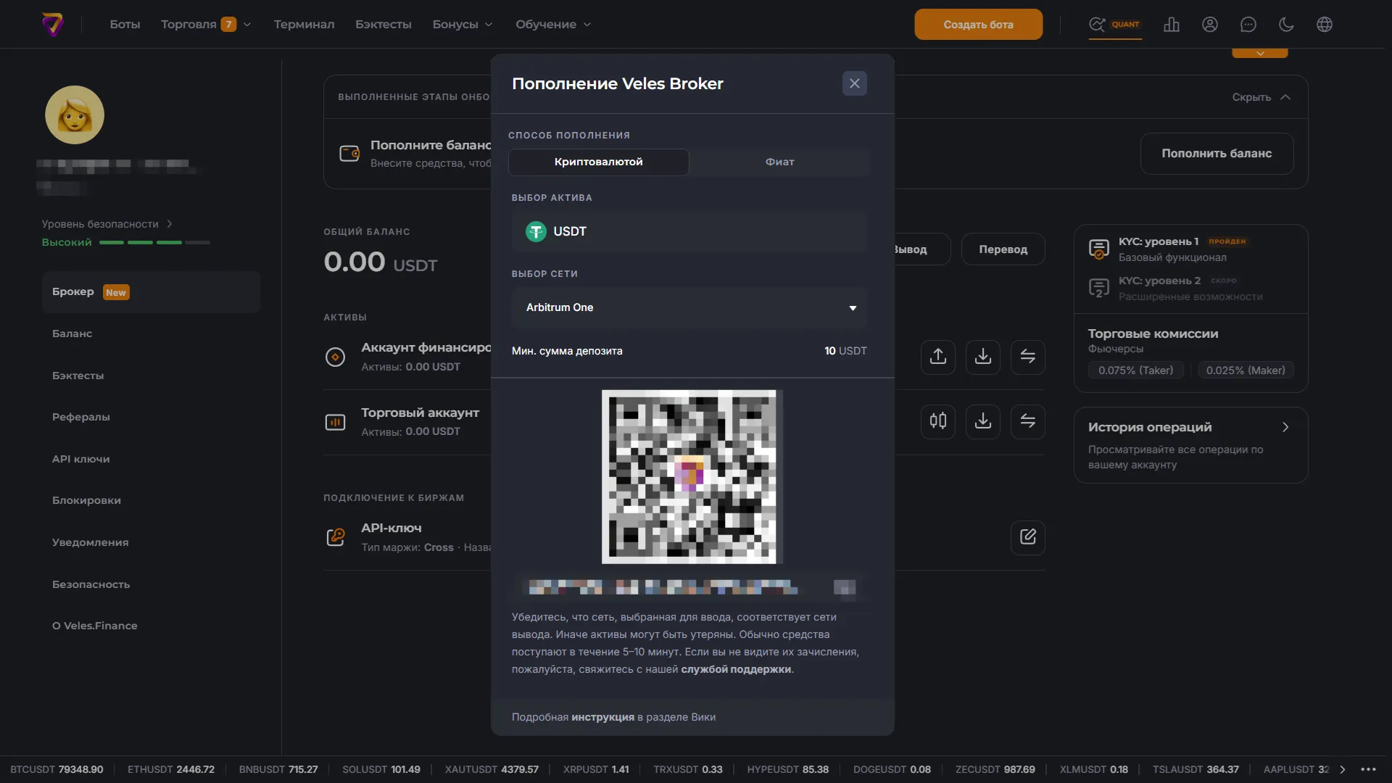Click the edit icon for API key
Viewport: 1392px width, 783px height.
click(x=1028, y=537)
